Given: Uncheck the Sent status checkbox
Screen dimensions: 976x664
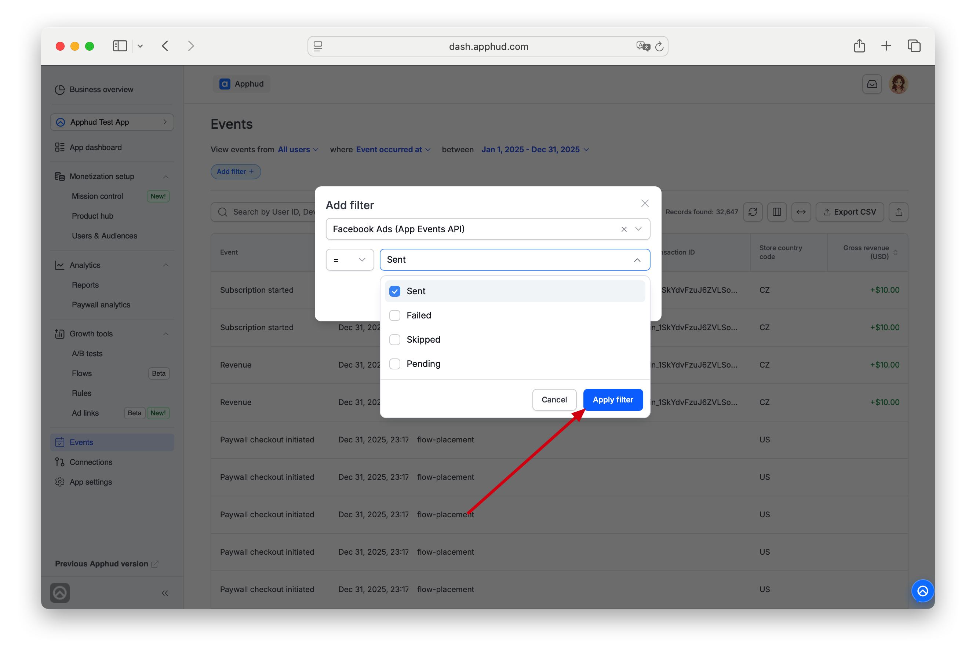Looking at the screenshot, I should tap(395, 291).
